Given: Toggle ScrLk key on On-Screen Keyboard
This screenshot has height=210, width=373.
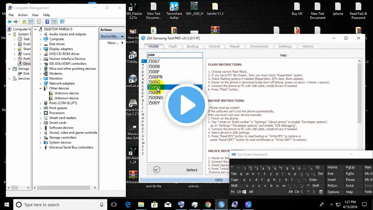Looking at the screenshot, I should pos(350,186).
